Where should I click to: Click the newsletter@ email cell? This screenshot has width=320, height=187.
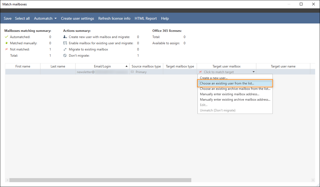point(102,72)
